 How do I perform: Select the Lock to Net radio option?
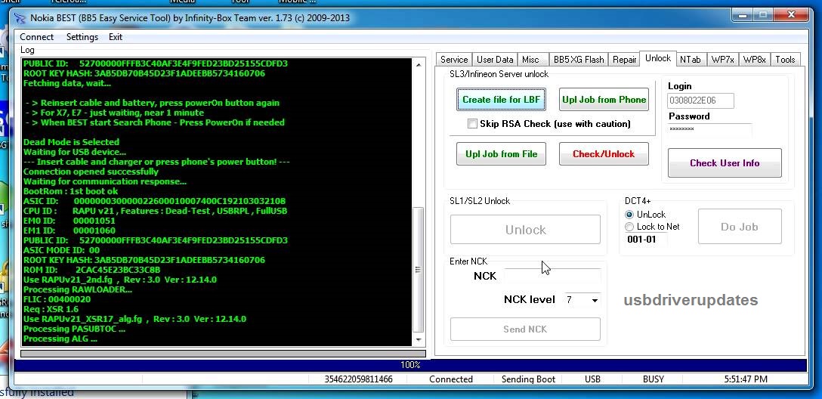[x=629, y=227]
